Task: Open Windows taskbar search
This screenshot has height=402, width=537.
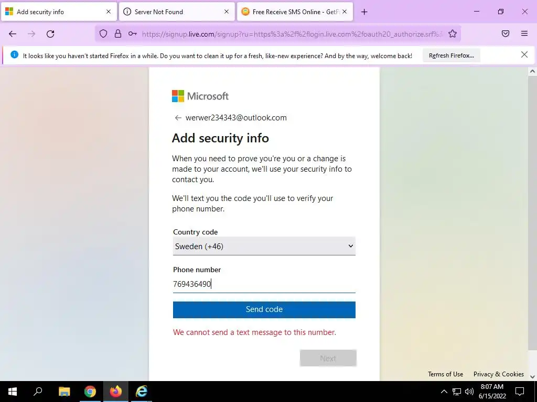Action: pyautogui.click(x=38, y=392)
